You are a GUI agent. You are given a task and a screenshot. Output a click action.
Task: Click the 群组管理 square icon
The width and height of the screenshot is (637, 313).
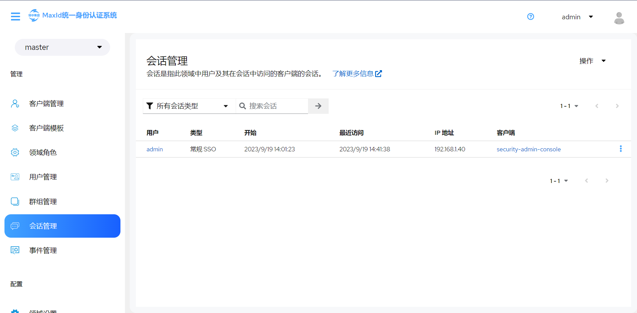click(15, 202)
